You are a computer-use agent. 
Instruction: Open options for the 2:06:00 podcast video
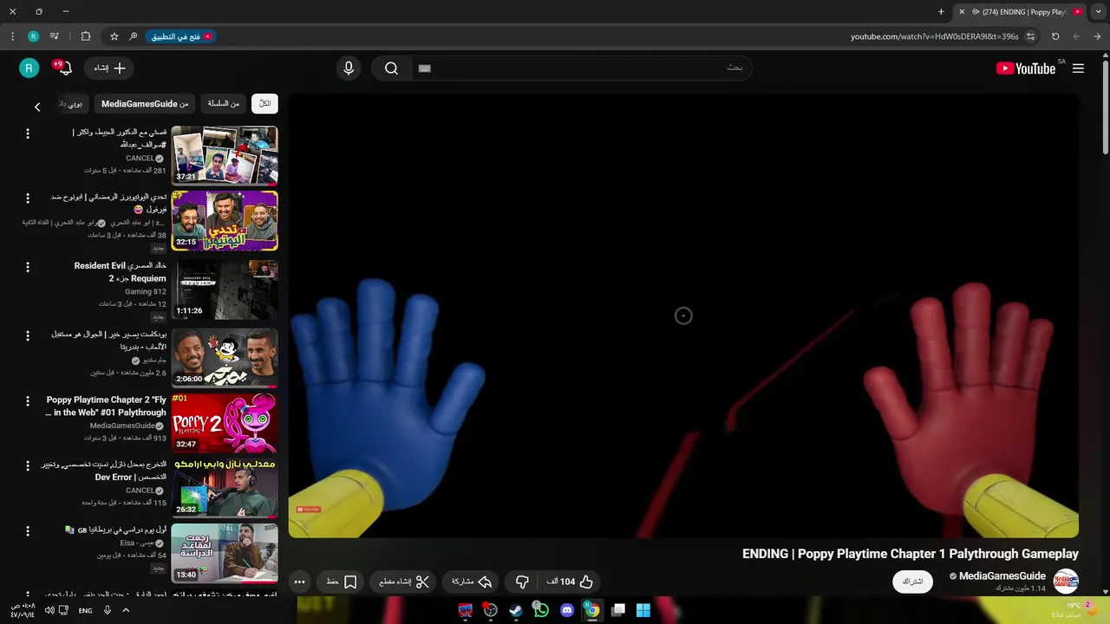click(28, 335)
